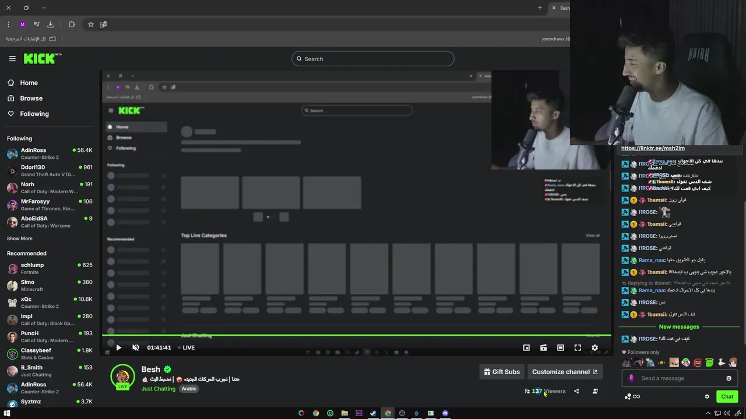Click the green KICK logo
Image resolution: width=746 pixels, height=419 pixels.
pyautogui.click(x=43, y=58)
